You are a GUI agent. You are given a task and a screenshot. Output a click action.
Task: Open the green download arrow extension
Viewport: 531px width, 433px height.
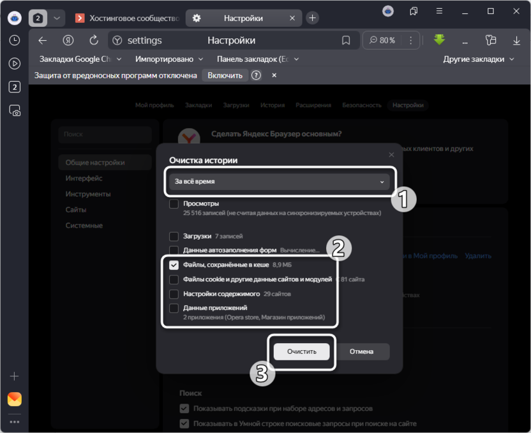[439, 40]
